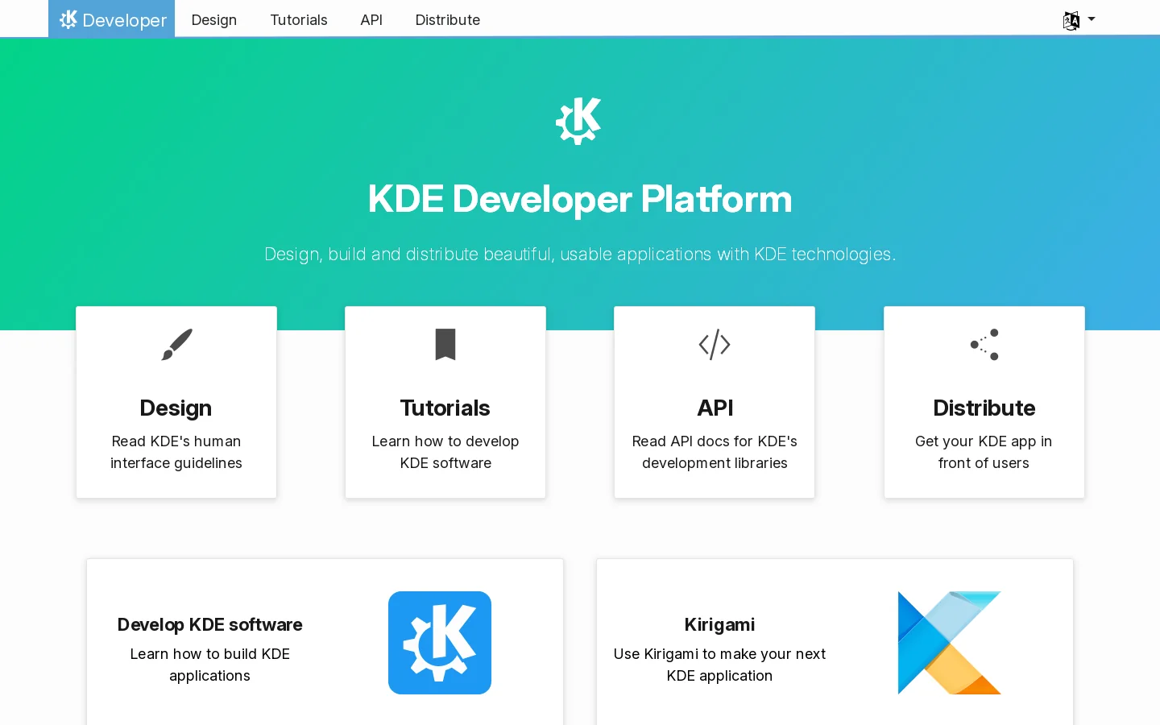Click 'Read API docs for KDE's development libraries'
Screen dimensions: 1160x725
(x=715, y=452)
